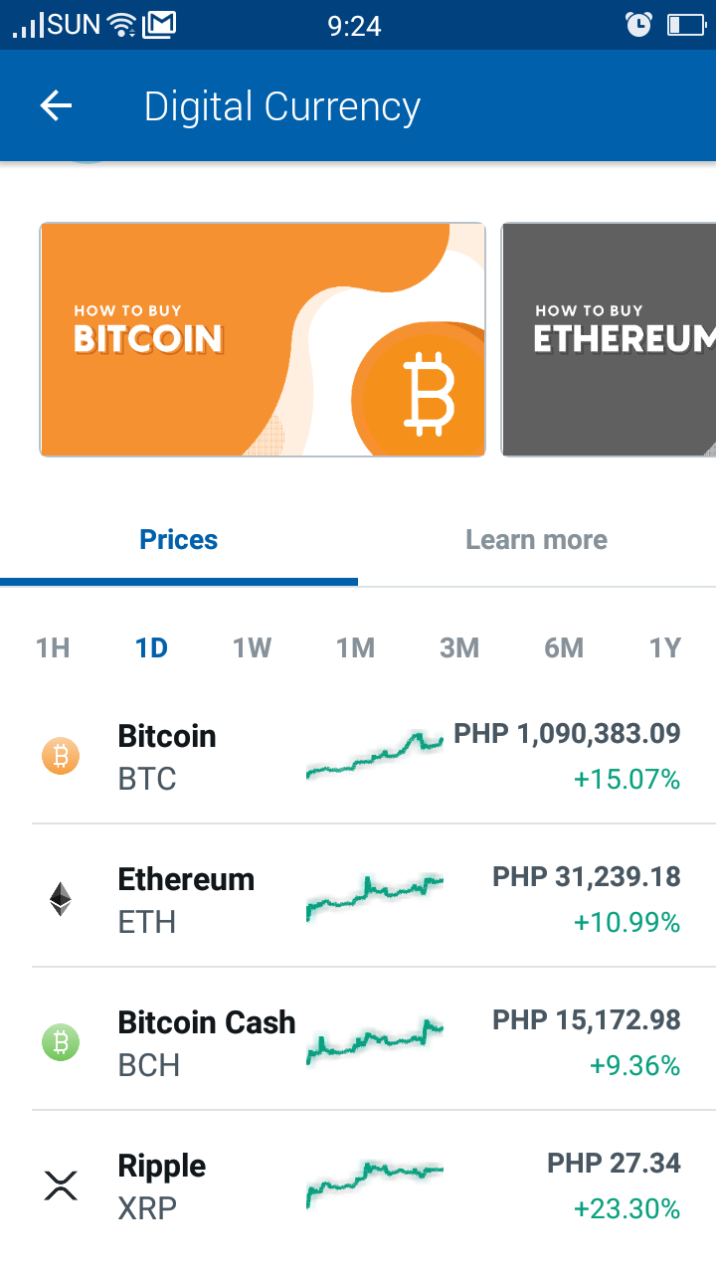Tap the alarm clock status icon

(639, 24)
